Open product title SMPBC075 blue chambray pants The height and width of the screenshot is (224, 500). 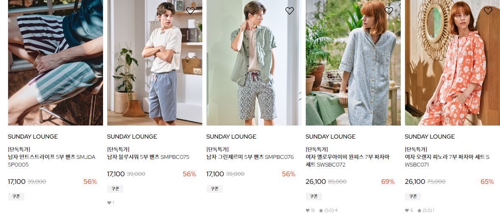pyautogui.click(x=148, y=157)
